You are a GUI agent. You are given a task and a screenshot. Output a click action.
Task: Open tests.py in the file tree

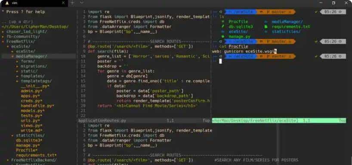[32, 116]
